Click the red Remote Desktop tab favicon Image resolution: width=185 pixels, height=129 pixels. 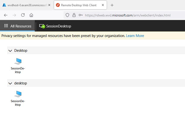[58, 5]
